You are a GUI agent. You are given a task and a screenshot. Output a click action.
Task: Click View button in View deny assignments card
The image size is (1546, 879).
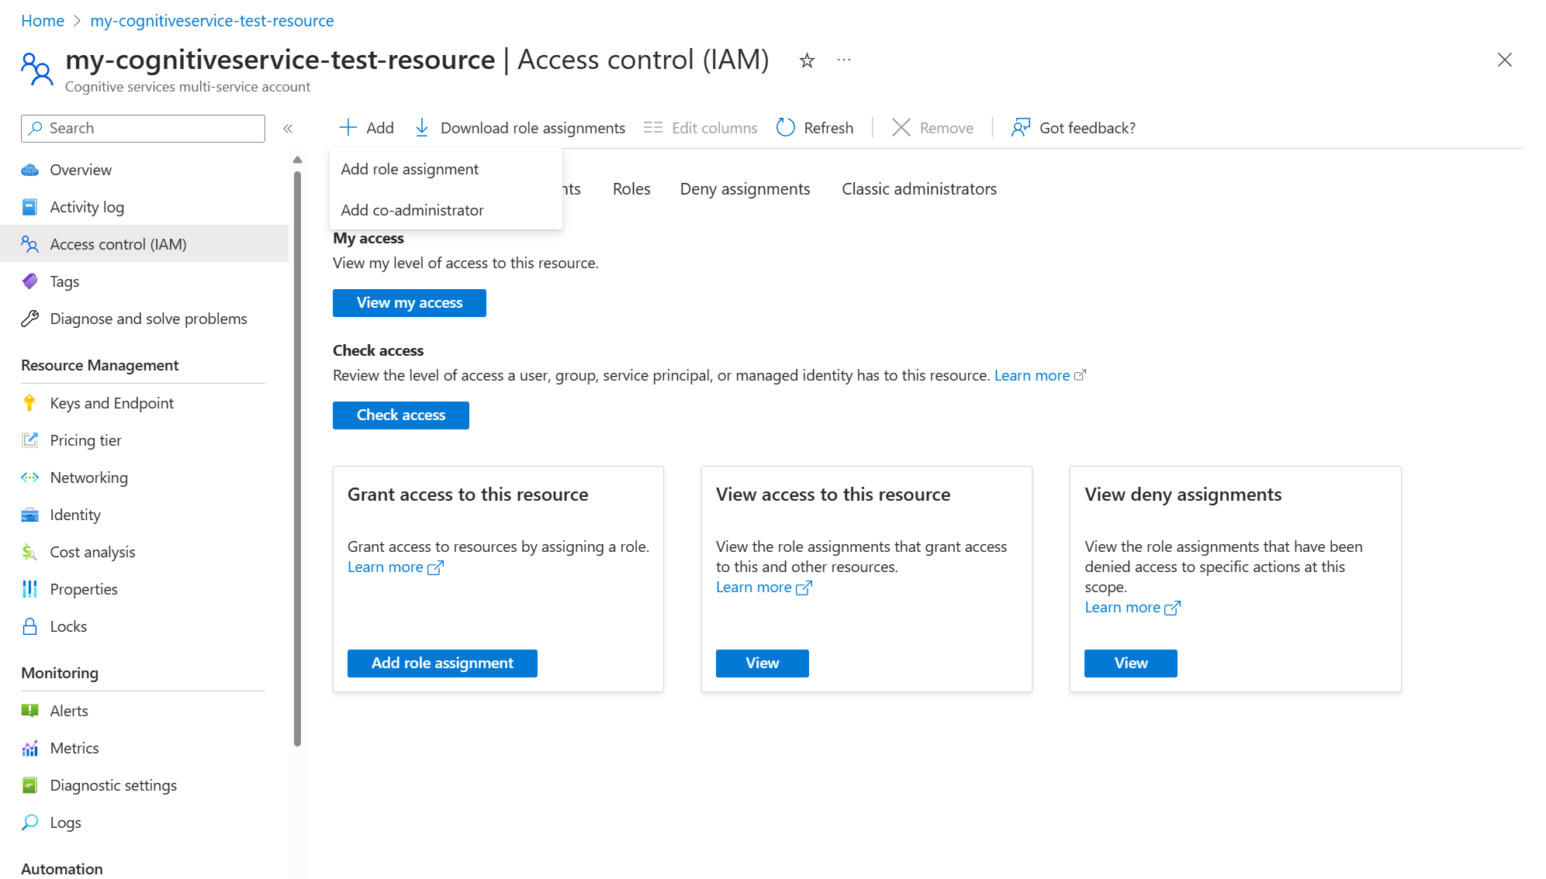point(1131,664)
